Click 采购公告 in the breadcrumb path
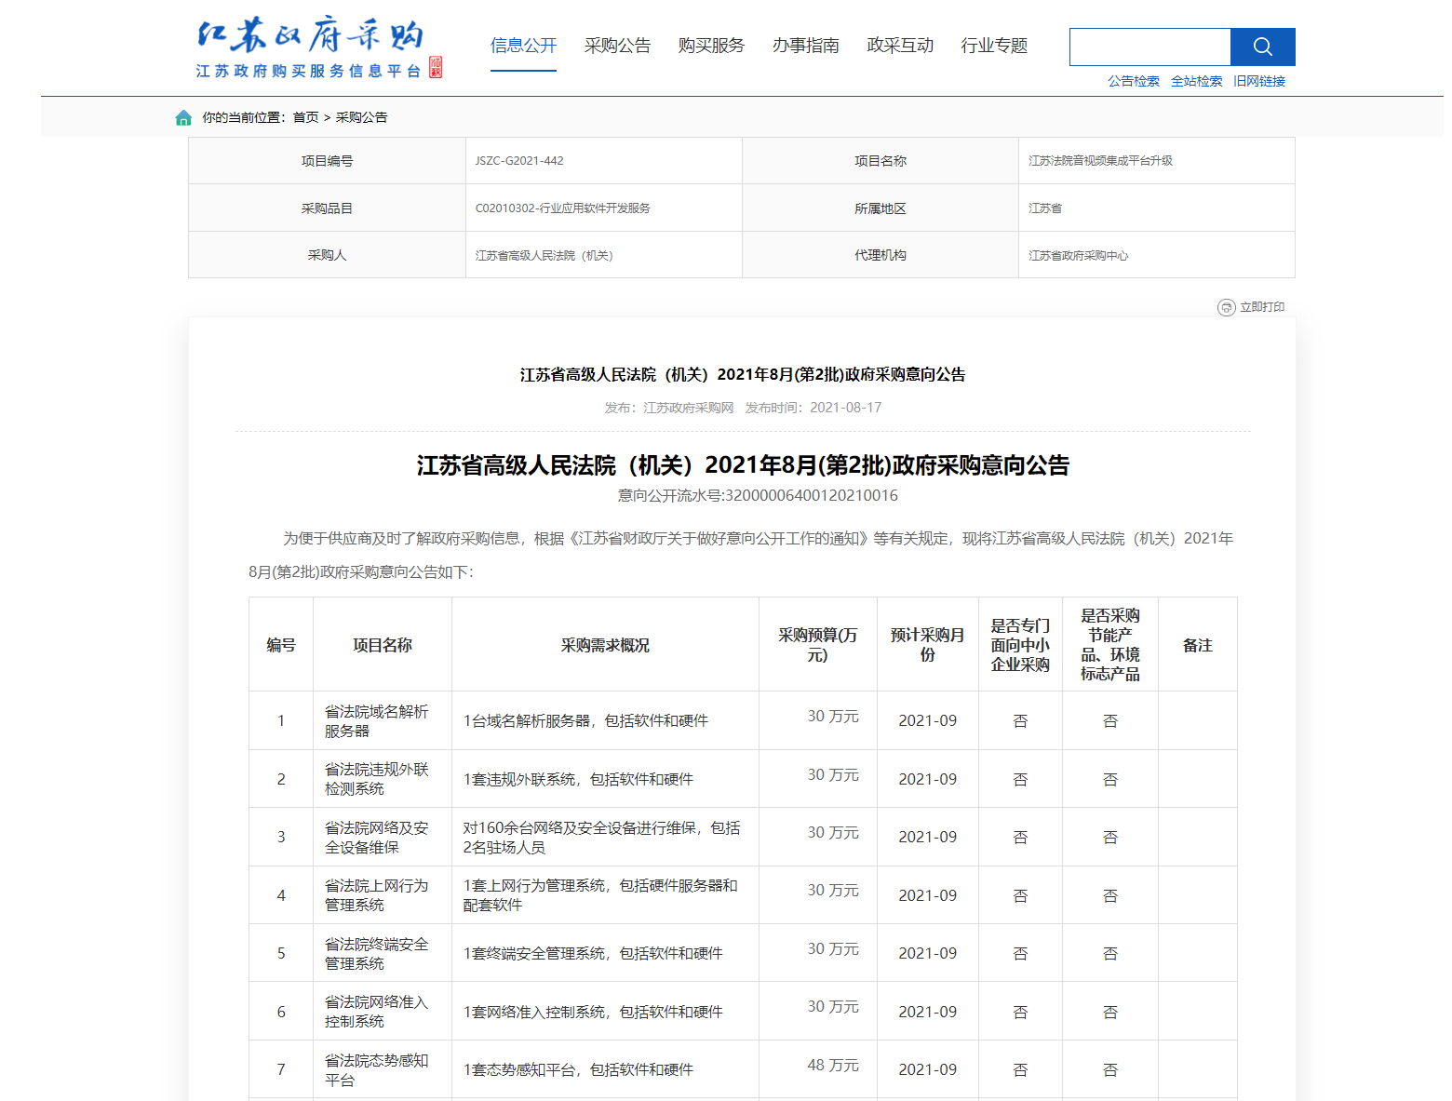1452x1101 pixels. [361, 117]
